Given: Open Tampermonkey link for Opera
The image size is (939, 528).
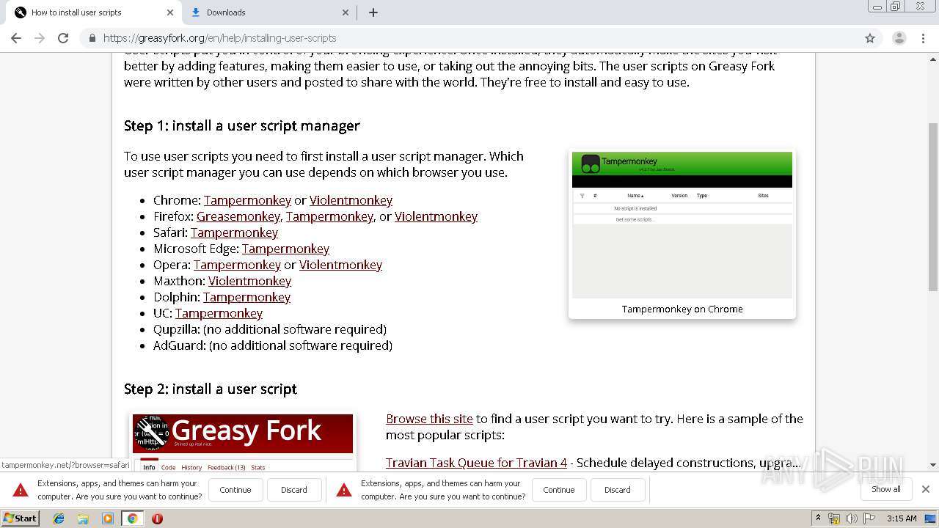Looking at the screenshot, I should pos(237,265).
